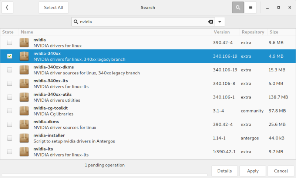
Task: Expand the search history dropdown arrow
Action: click(219, 22)
